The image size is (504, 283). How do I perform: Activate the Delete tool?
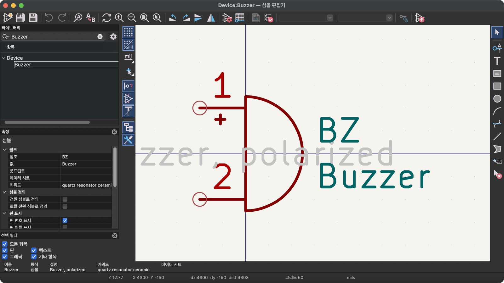coord(497,174)
